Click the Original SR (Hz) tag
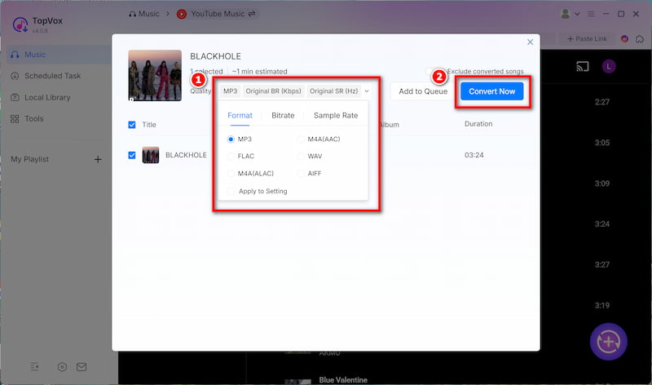This screenshot has width=652, height=385. click(333, 91)
